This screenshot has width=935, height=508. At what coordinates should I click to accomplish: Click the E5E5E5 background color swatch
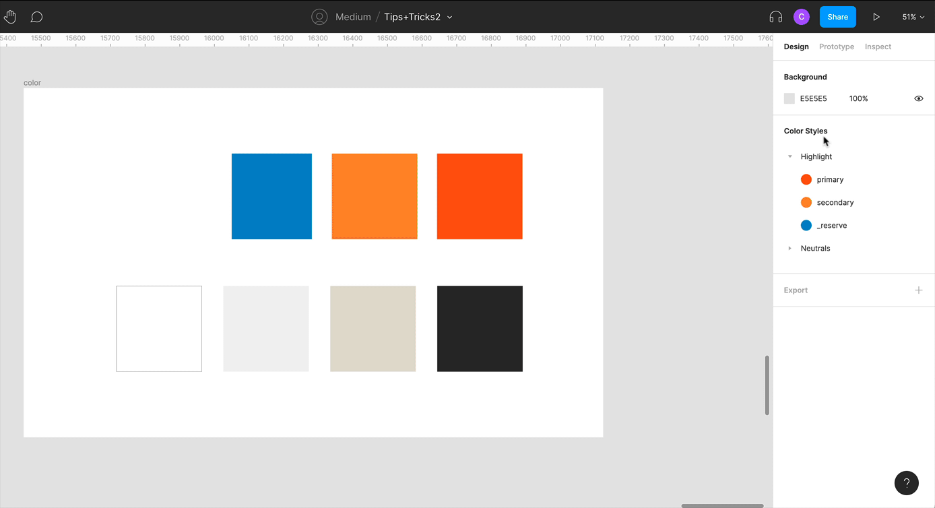(789, 98)
